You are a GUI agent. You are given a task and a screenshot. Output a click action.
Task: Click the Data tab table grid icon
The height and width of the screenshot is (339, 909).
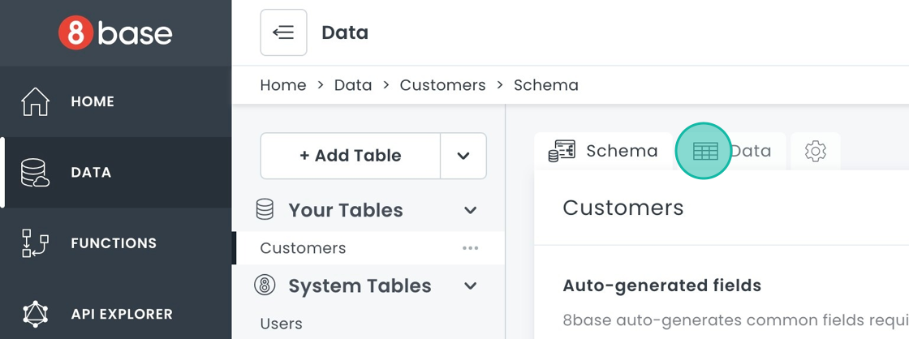(704, 151)
